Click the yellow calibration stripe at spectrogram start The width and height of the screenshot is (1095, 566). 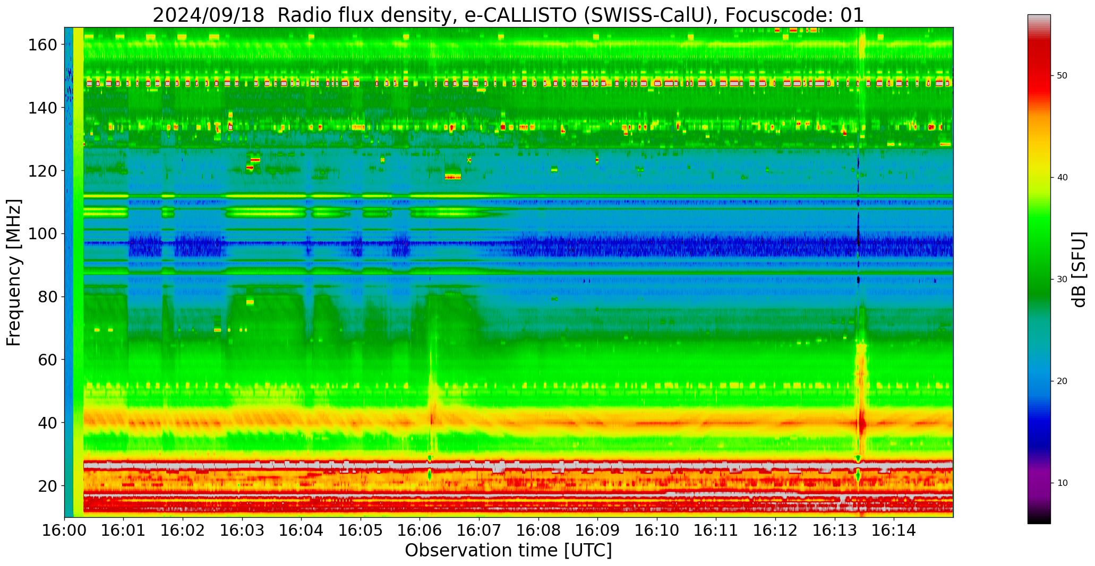78,272
